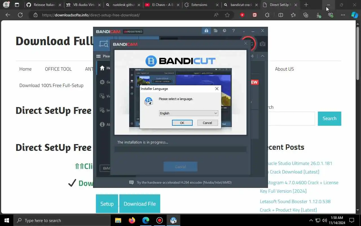Open split screen icon in Edge
Viewport: 361px width, 226px height.
tap(281, 15)
